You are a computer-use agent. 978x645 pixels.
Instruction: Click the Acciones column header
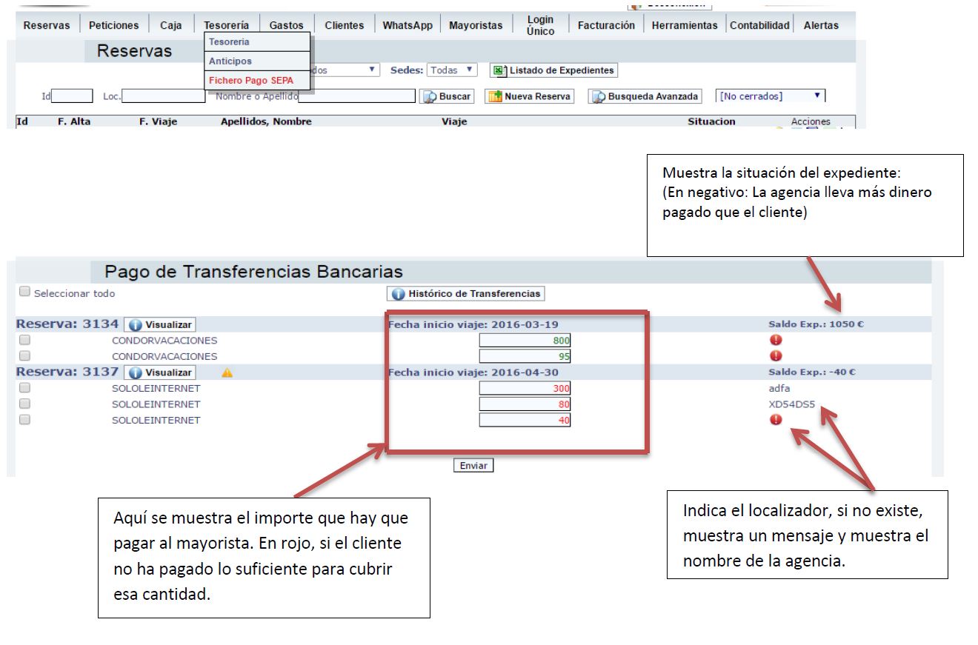click(811, 121)
